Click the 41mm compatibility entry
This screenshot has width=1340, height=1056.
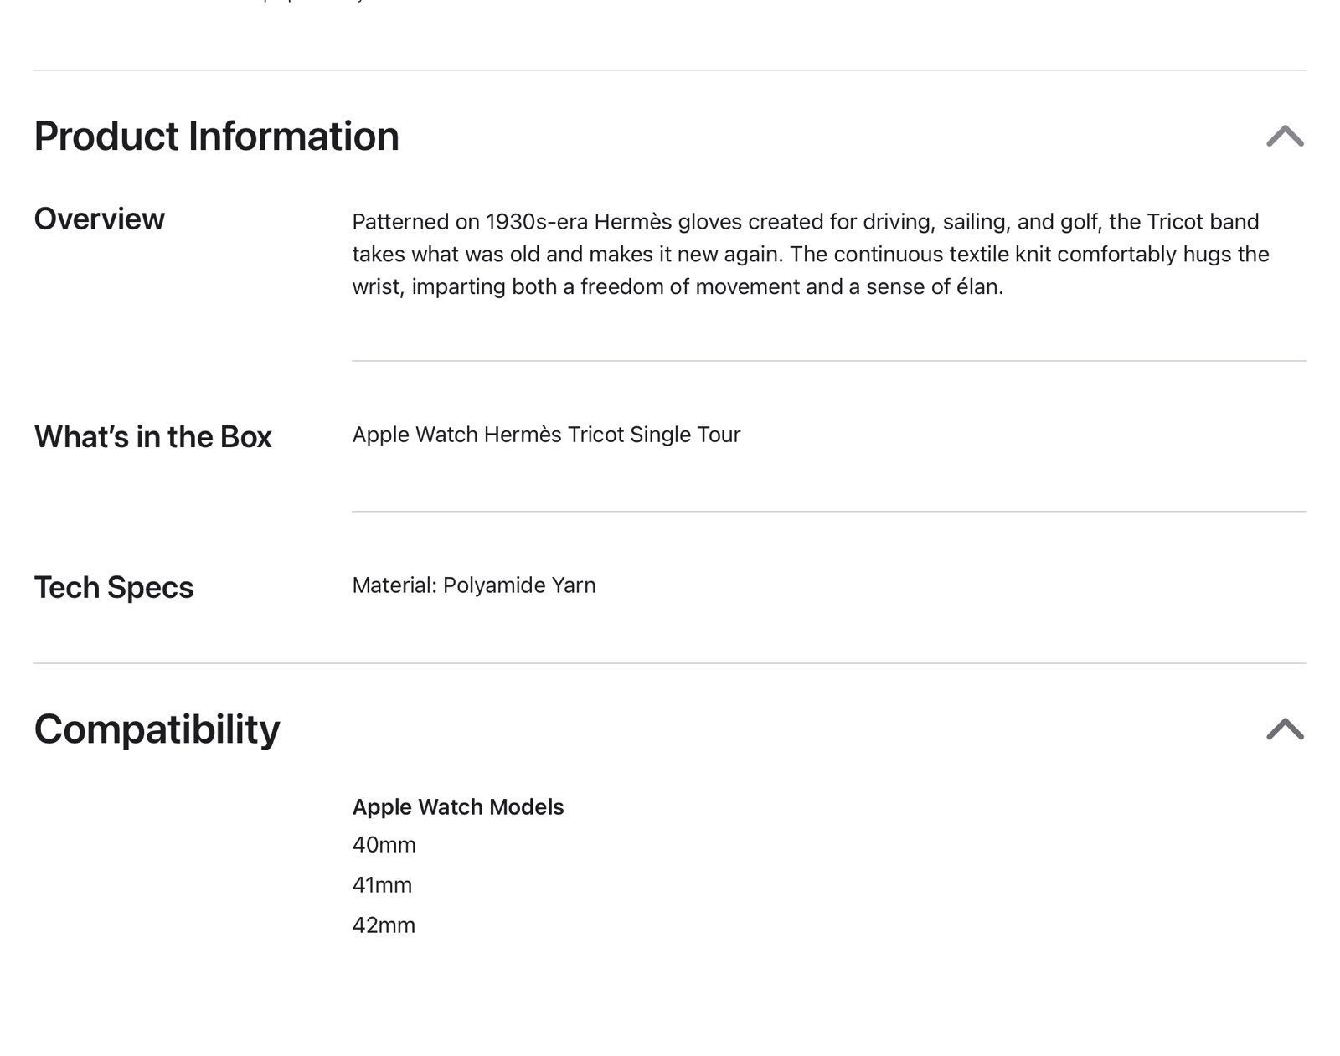(x=382, y=885)
